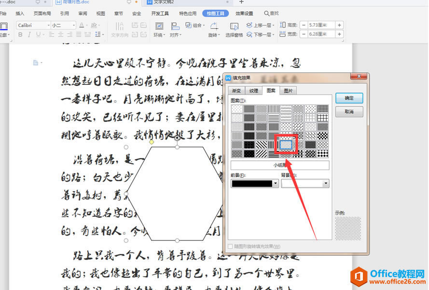429x290 pixels.
Task: Click the 查找 search magnifier icon
Action: point(266,13)
